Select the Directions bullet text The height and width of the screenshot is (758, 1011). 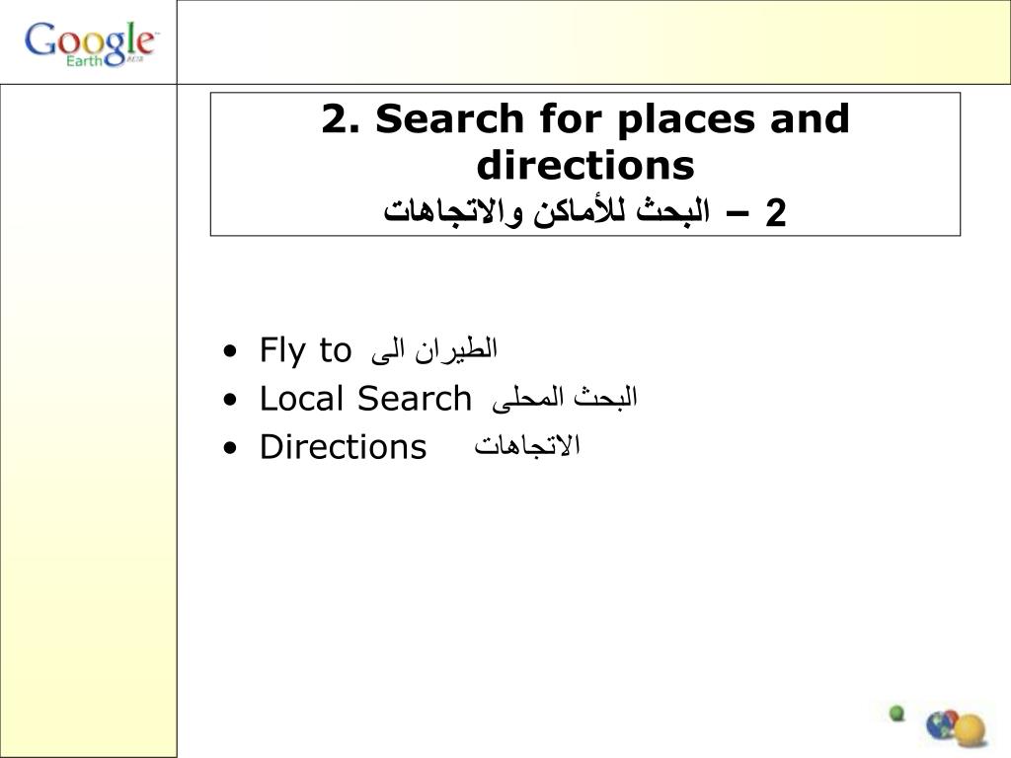(343, 447)
